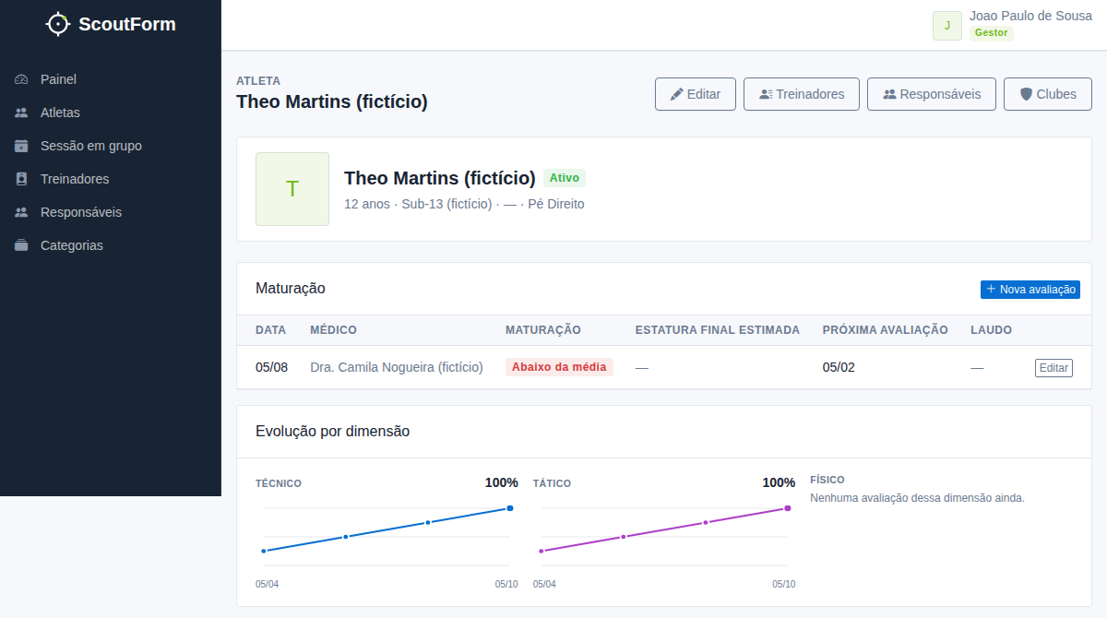This screenshot has height=618, width=1107.
Task: Click the first data point on Técnico chart
Action: (264, 551)
